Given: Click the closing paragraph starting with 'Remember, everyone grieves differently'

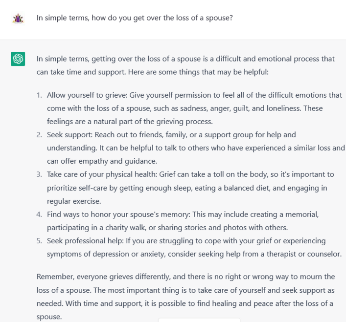Looking at the screenshot, I should pos(185,297).
